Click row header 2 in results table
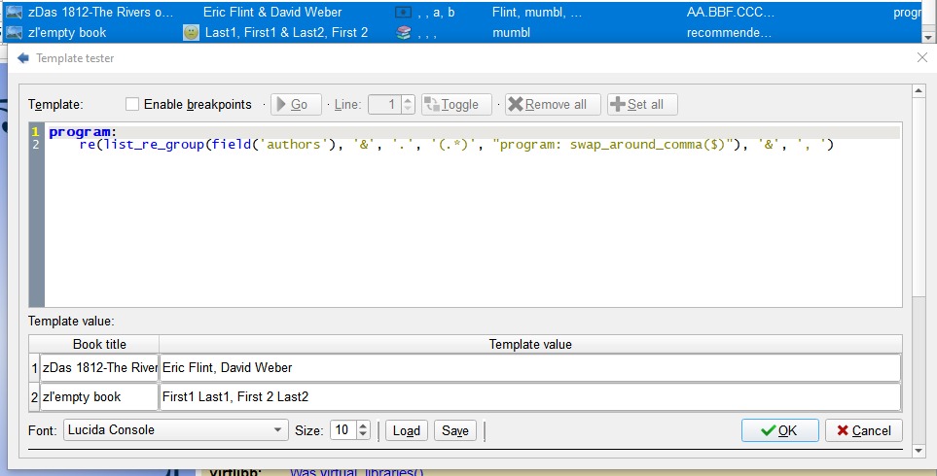 coord(35,396)
